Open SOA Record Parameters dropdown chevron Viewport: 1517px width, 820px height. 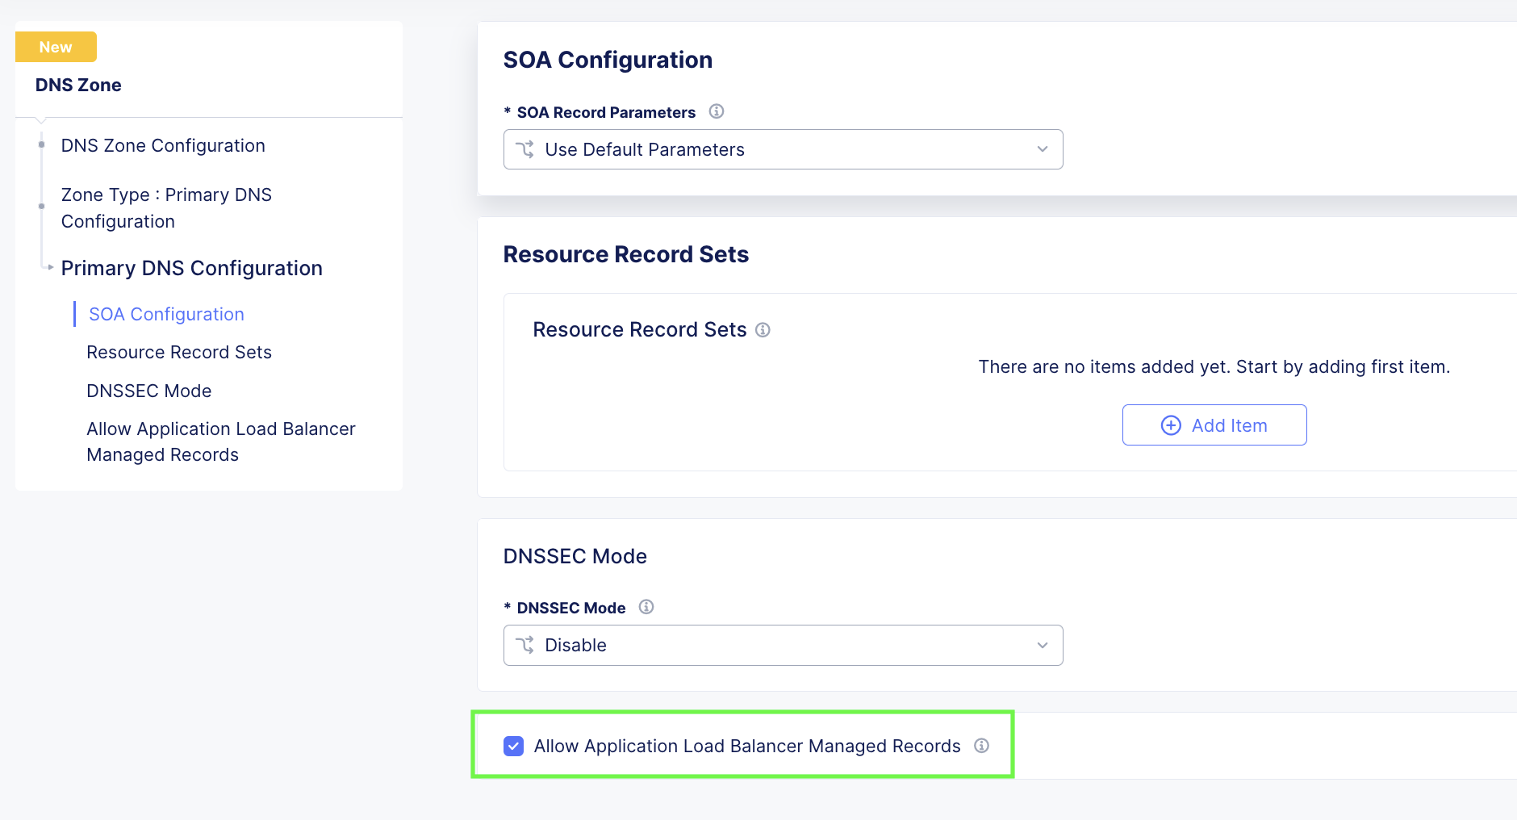pos(1043,149)
